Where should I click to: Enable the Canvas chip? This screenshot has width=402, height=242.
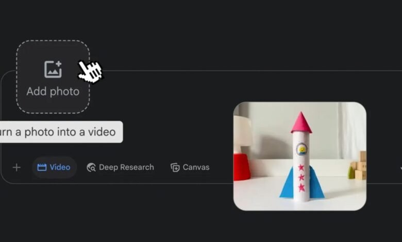(190, 167)
